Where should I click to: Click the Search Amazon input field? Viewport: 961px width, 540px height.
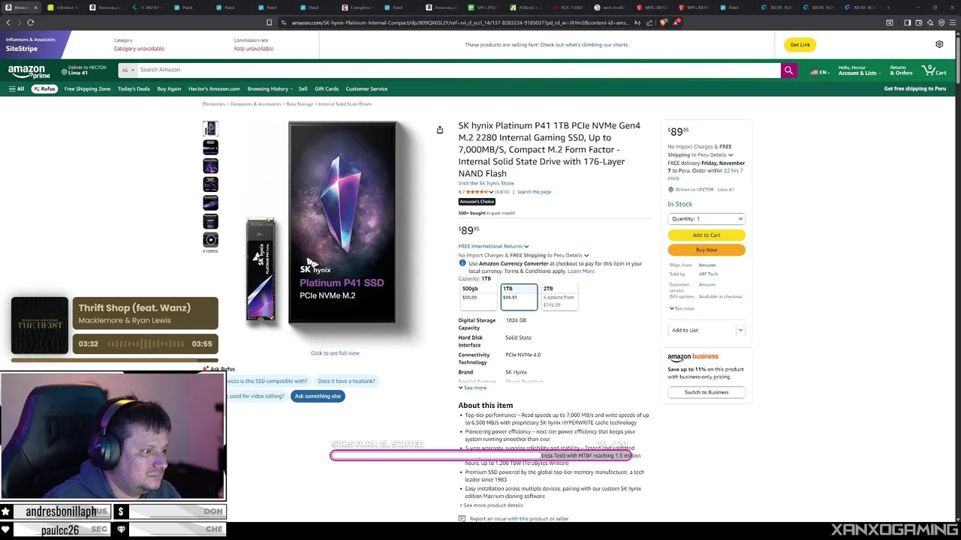pos(458,70)
